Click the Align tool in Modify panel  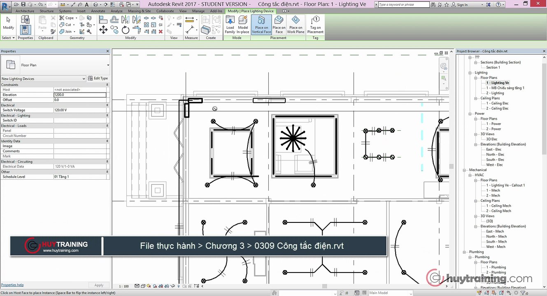[x=103, y=20]
